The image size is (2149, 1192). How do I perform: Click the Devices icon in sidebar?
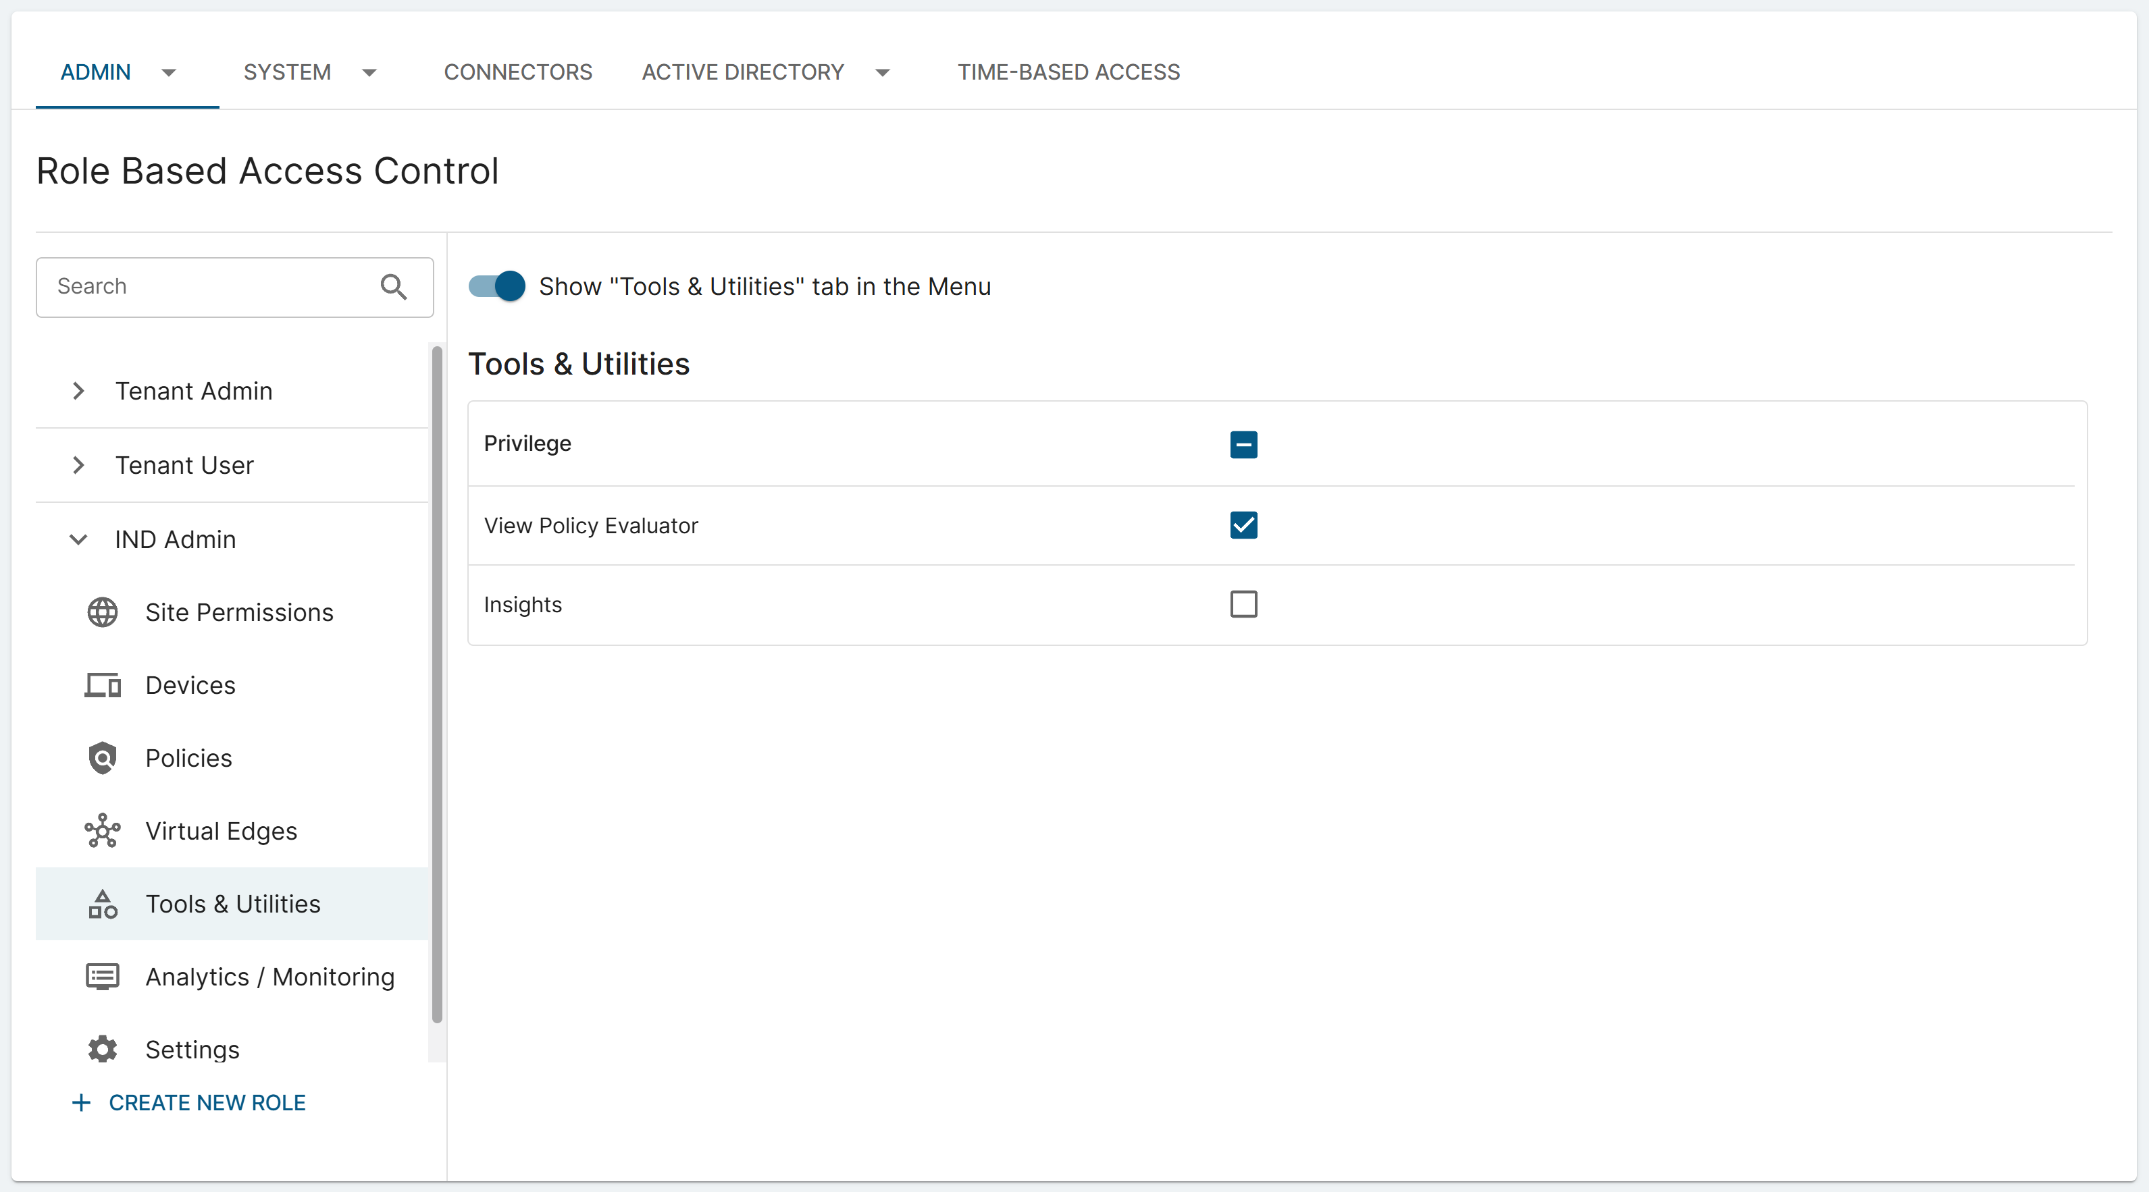pyautogui.click(x=103, y=685)
